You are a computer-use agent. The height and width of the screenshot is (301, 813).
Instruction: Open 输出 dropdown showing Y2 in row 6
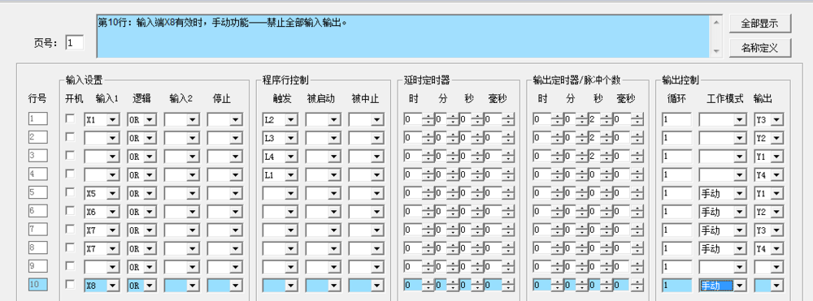pyautogui.click(x=769, y=212)
